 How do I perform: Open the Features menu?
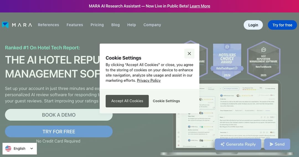[75, 25]
